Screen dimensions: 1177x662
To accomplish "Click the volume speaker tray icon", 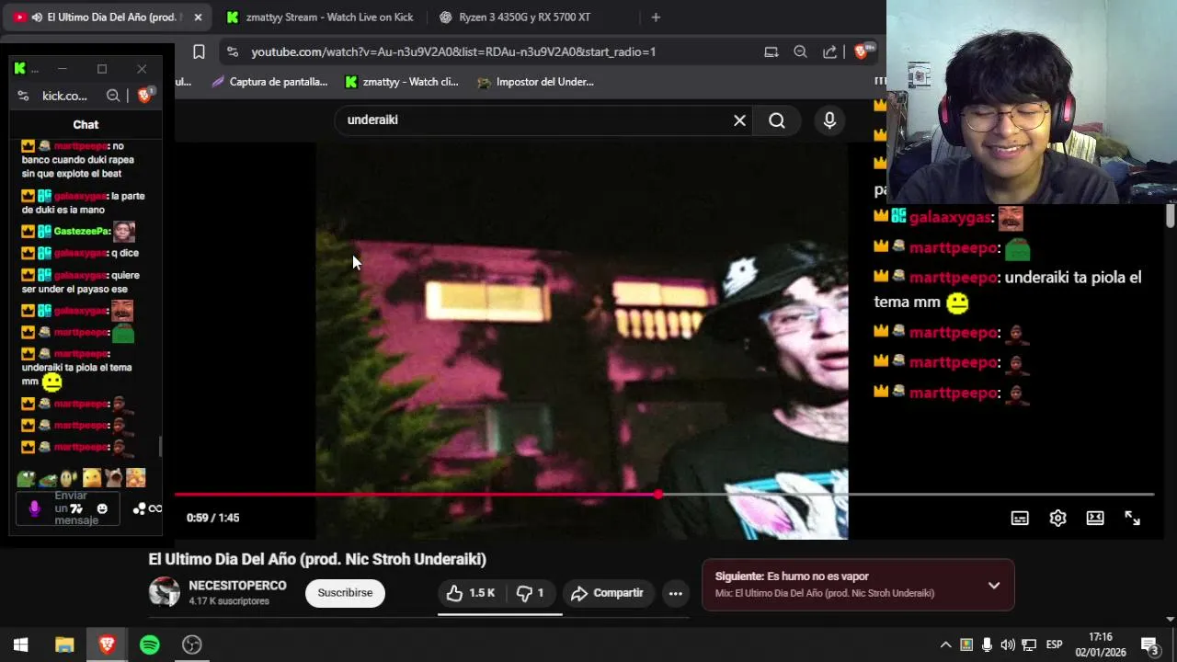I will coord(1008,645).
